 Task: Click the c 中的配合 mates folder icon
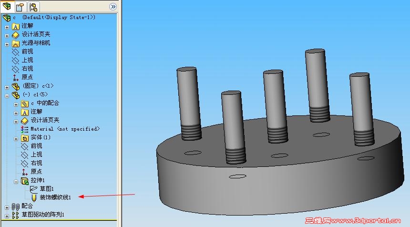pyautogui.click(x=25, y=104)
